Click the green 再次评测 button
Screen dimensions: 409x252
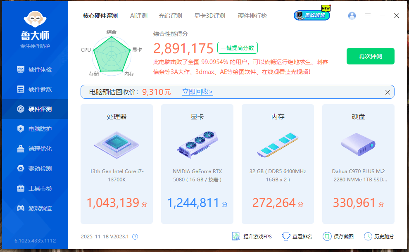(x=371, y=56)
